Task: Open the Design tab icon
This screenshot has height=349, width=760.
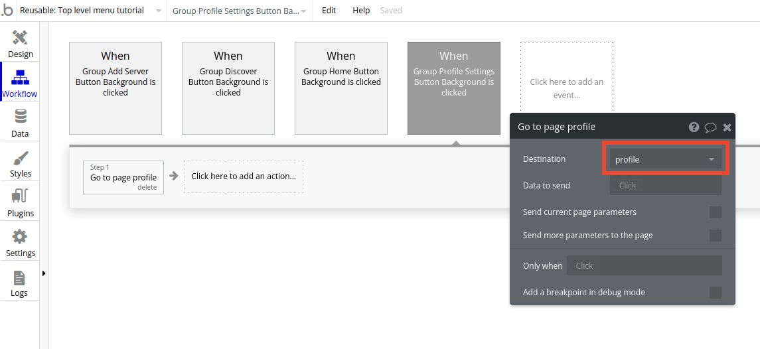Action: 20,38
